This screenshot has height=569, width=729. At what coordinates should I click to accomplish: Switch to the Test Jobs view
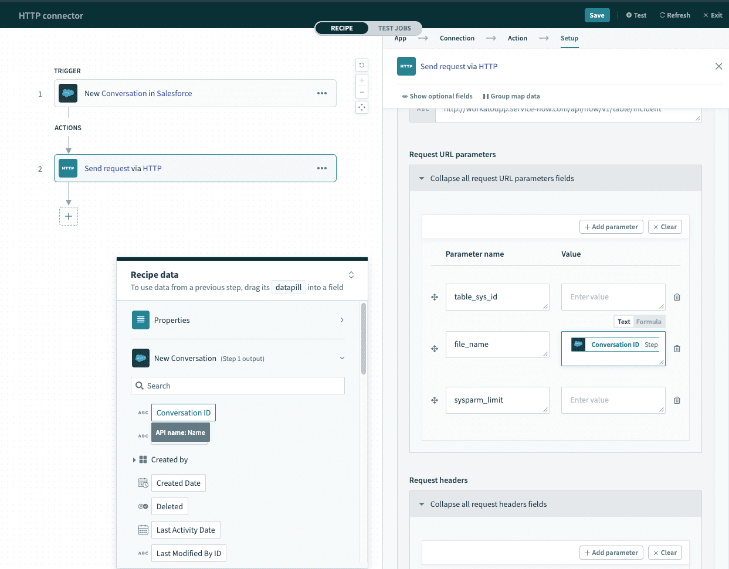[x=394, y=28]
